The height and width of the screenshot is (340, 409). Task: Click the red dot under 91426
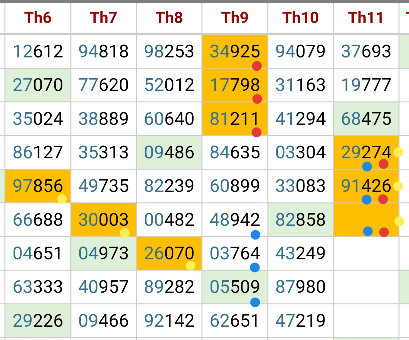[383, 199]
